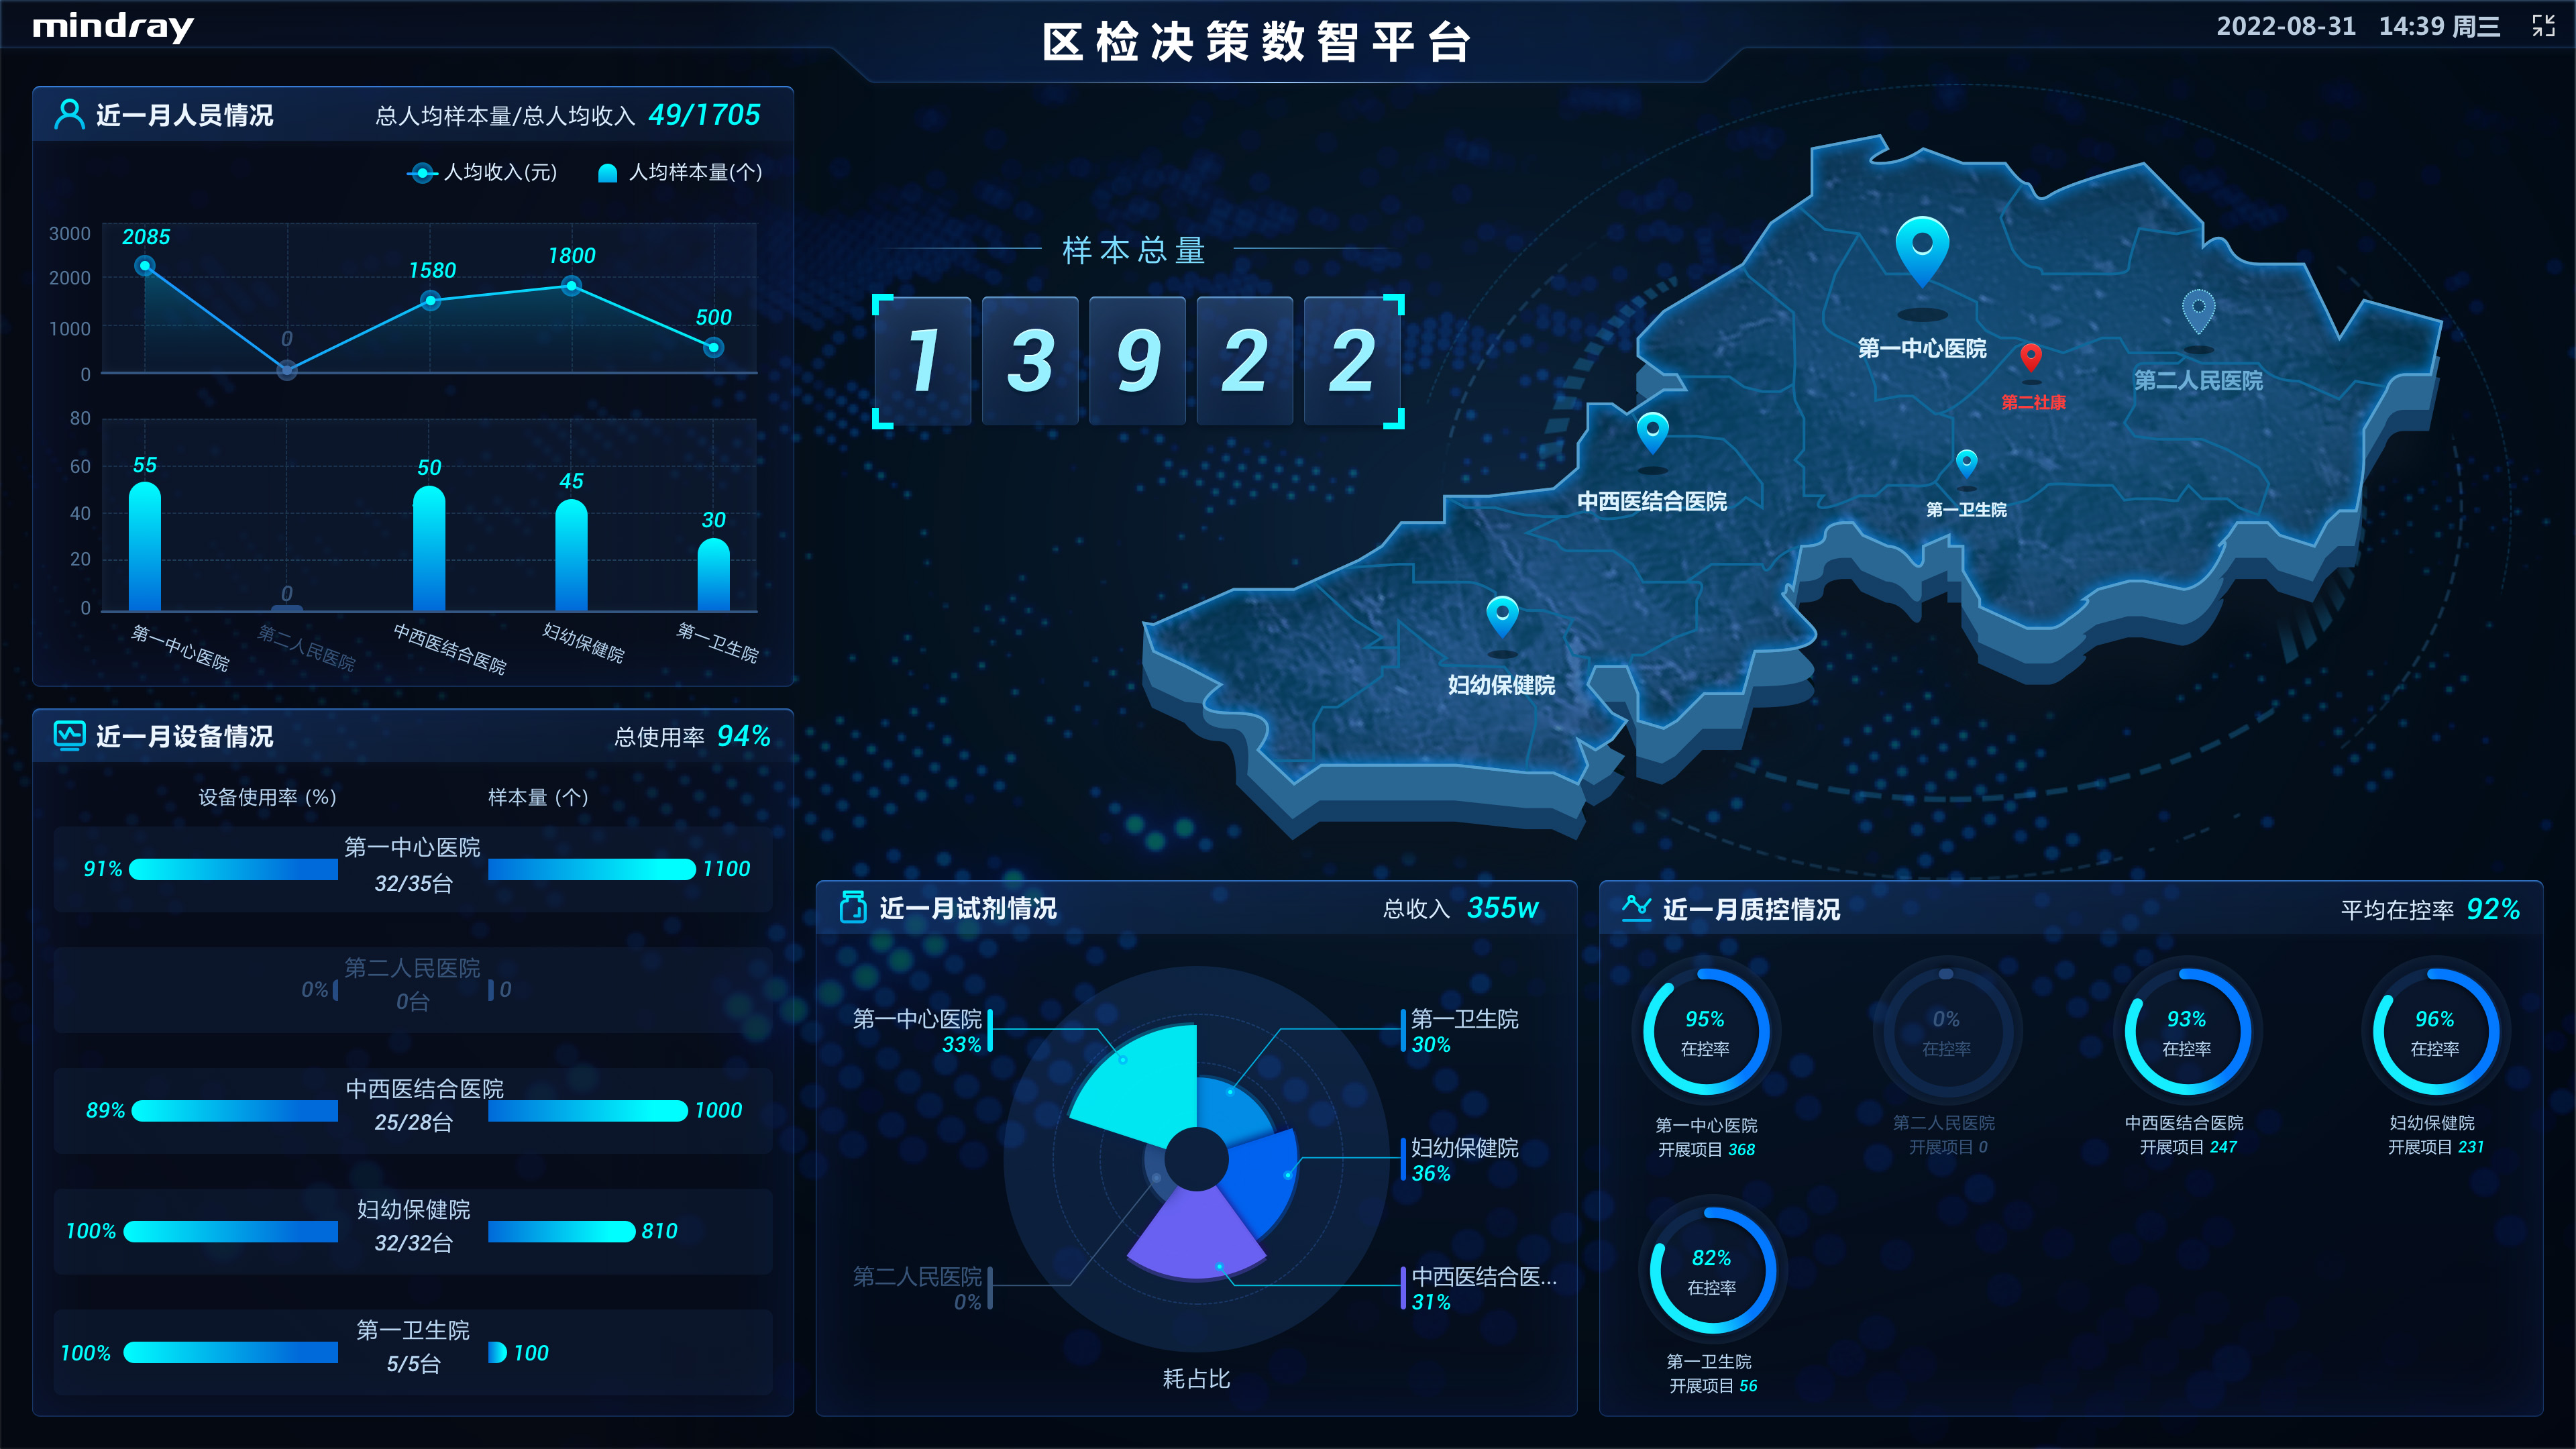The image size is (2576, 1449).
Task: Click the monitor icon in equipment panel
Action: pyautogui.click(x=69, y=736)
